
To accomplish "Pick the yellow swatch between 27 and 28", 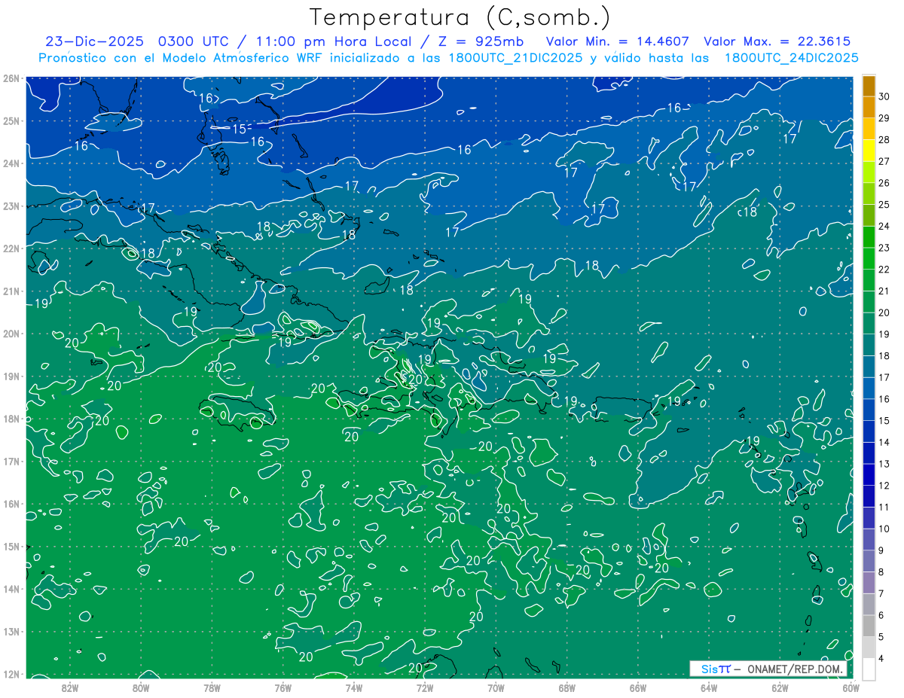I will (x=869, y=151).
